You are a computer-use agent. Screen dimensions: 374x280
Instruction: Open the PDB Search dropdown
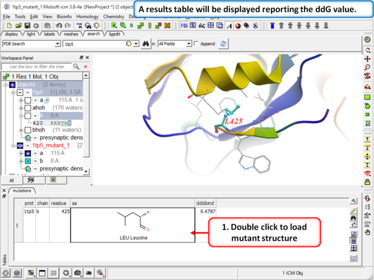(57, 44)
